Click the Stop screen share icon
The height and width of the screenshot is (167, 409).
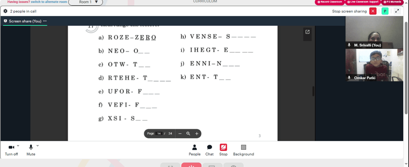tap(223, 147)
